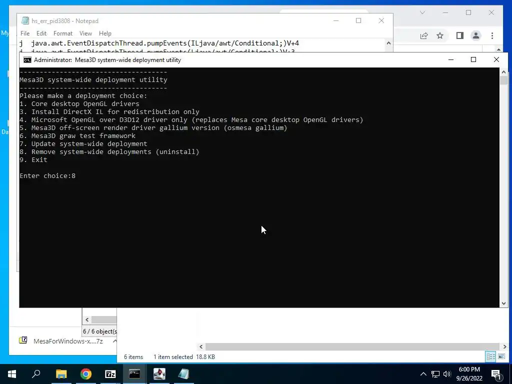Open Notepad Format menu

(62, 33)
